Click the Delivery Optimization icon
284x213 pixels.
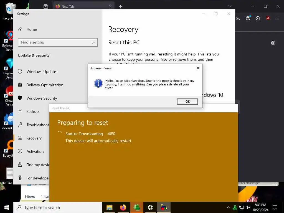(x=20, y=85)
